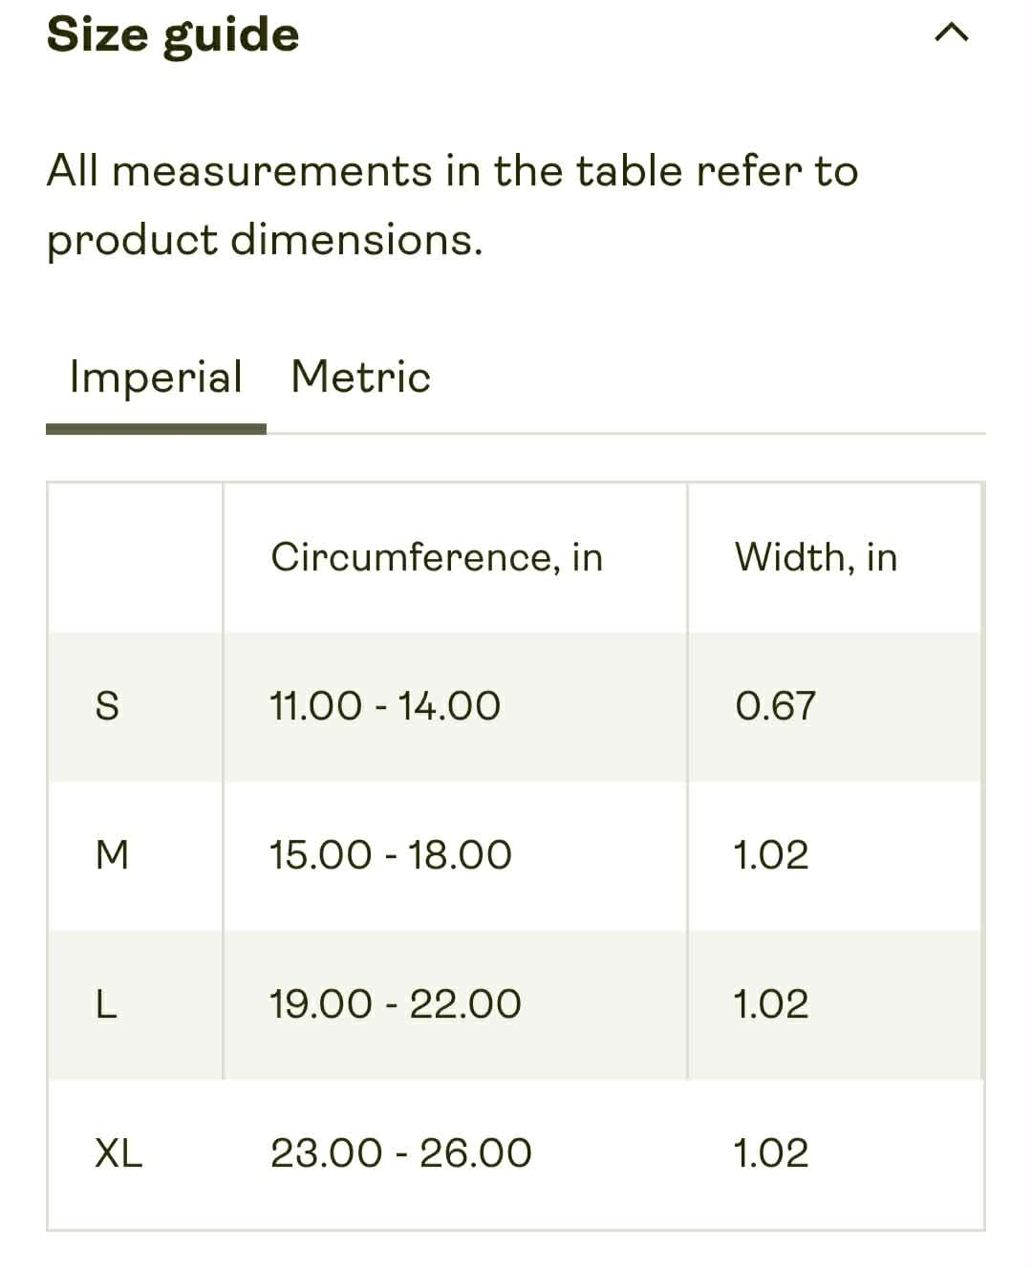Select the L size row label

coord(106,1004)
